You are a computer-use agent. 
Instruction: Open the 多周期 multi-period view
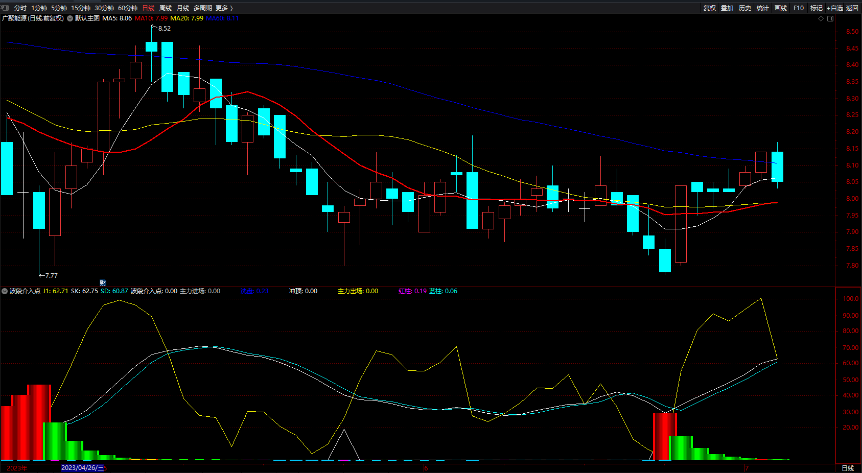coord(203,8)
